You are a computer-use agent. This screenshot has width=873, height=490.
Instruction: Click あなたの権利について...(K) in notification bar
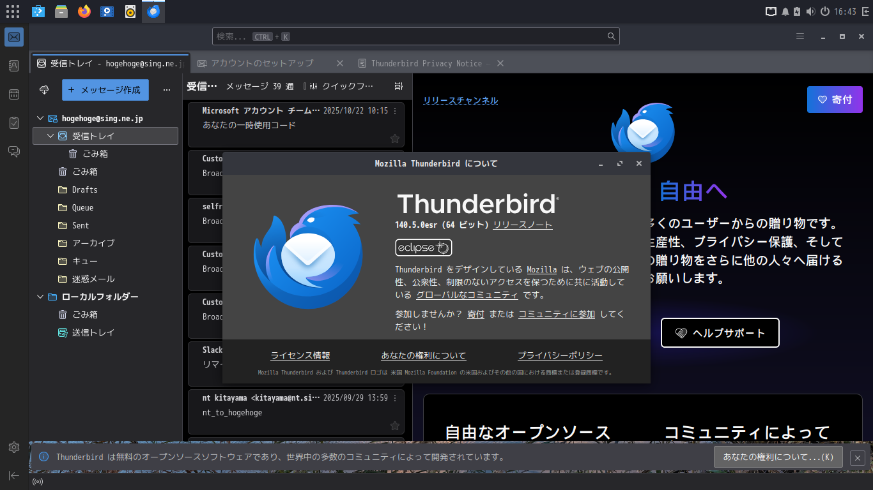[x=778, y=457]
